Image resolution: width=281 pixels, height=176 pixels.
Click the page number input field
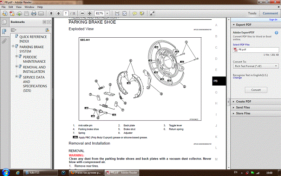[66, 13]
